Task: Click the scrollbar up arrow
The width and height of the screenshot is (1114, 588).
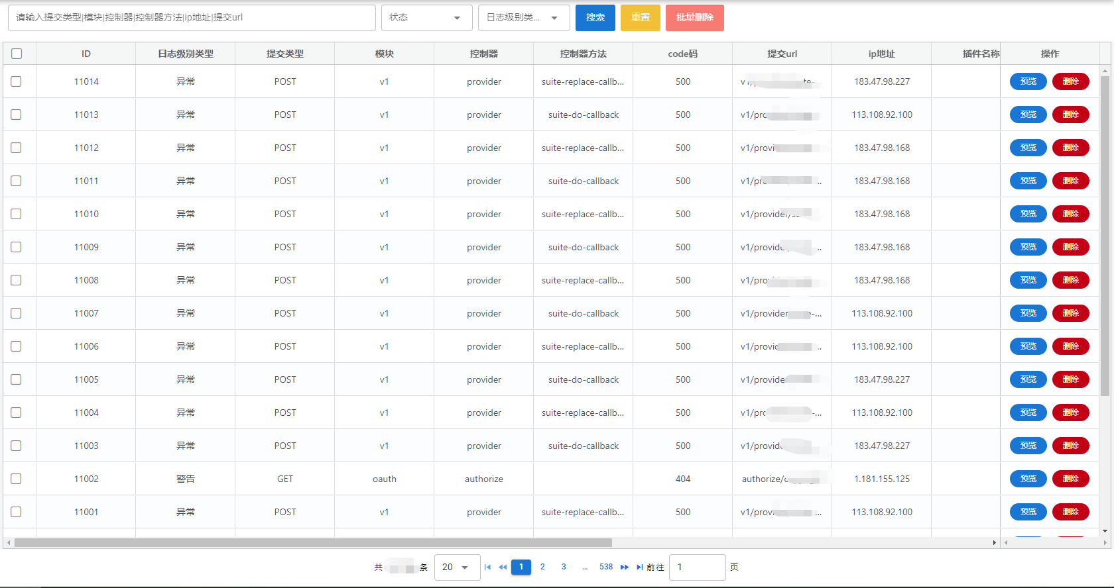Action: tap(1105, 70)
